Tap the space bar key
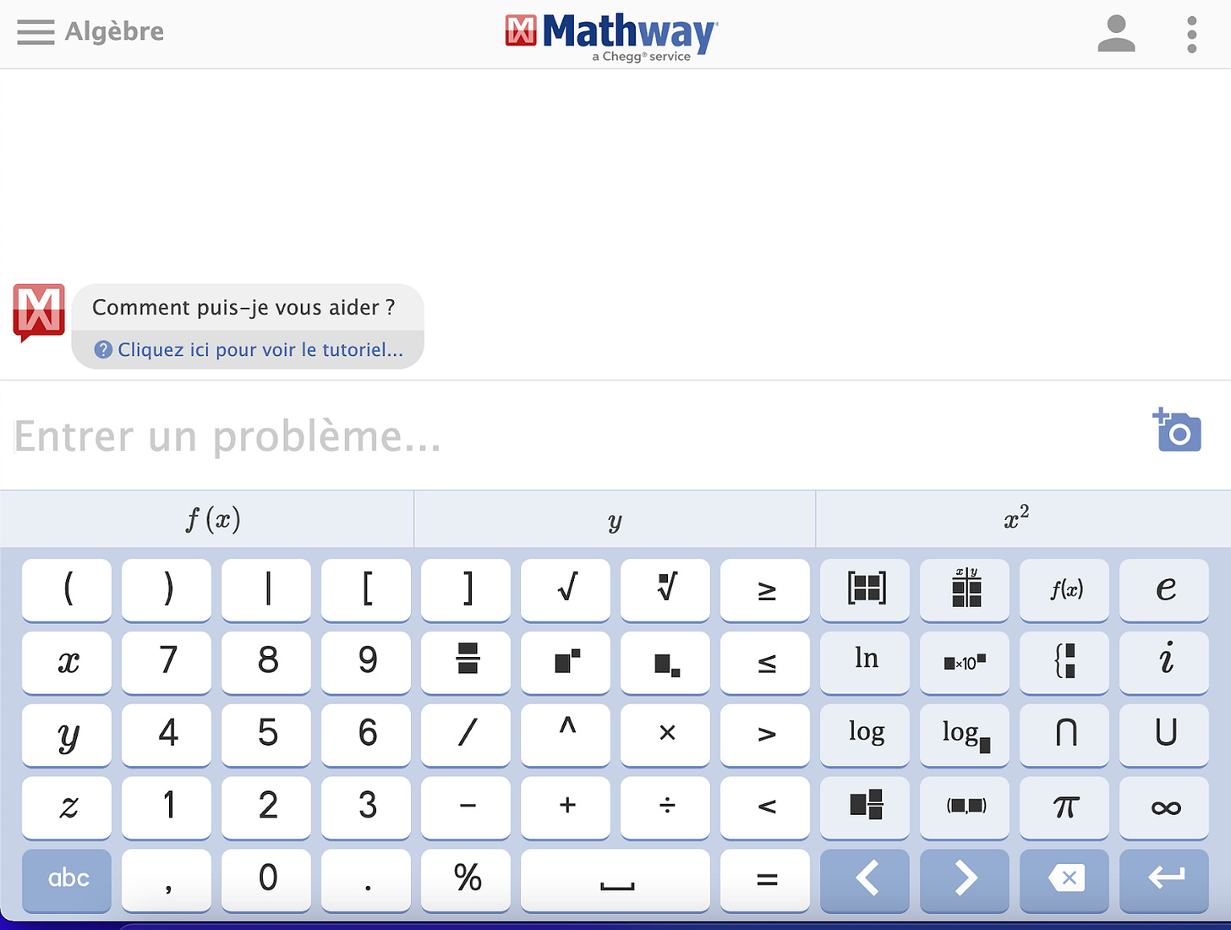This screenshot has width=1231, height=930. (615, 881)
